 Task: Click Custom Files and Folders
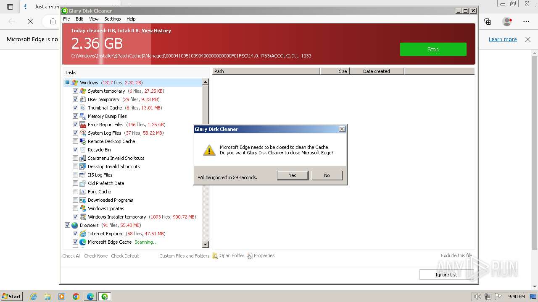point(185,256)
